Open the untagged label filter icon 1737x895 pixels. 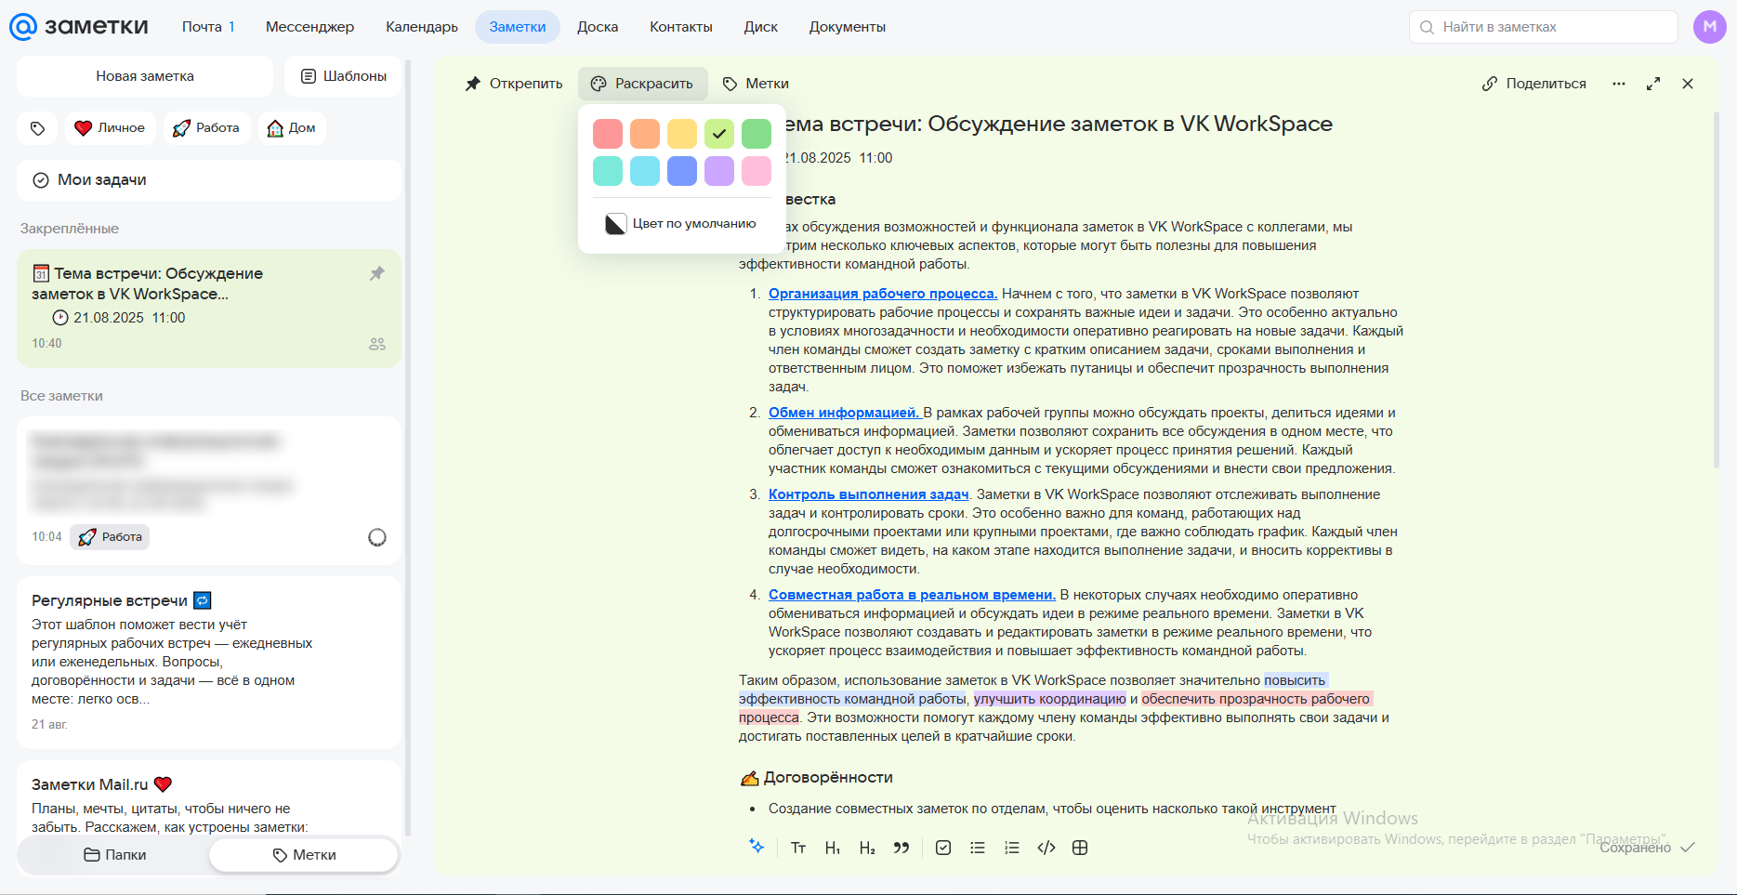point(38,128)
